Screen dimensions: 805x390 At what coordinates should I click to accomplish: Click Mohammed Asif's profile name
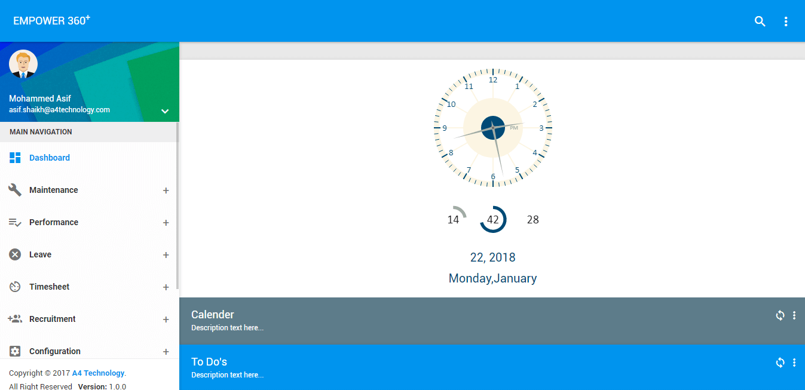point(39,98)
